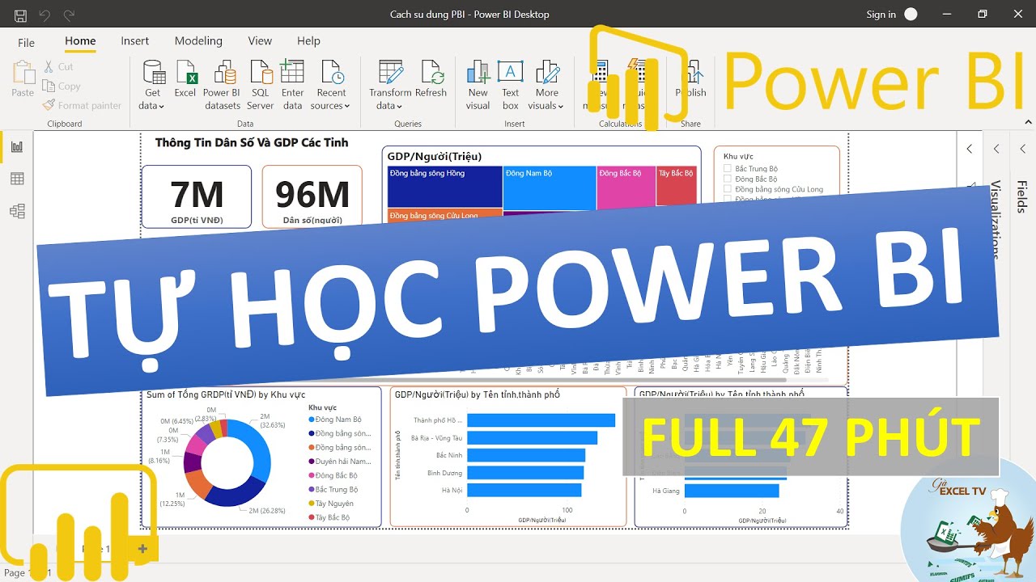Click the Thông Tin Dân Số report title

252,142
